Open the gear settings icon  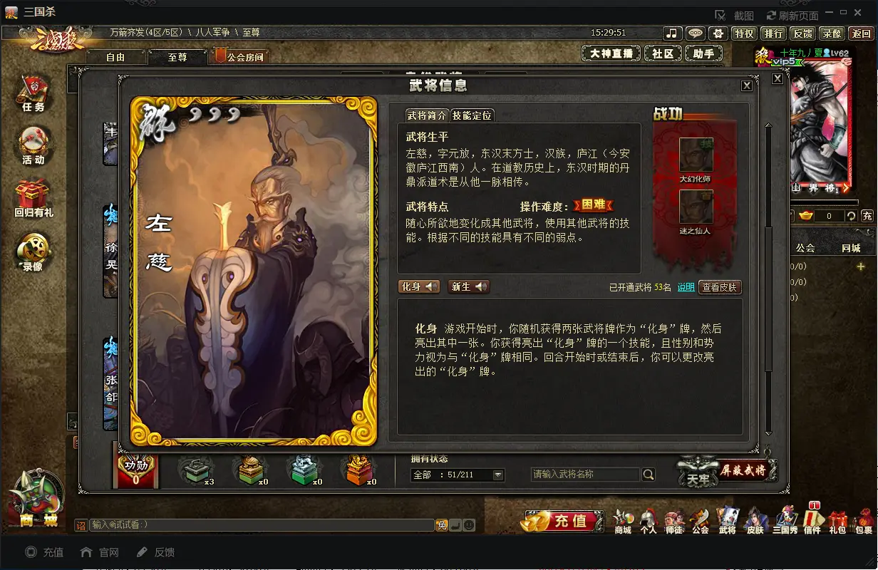pos(718,33)
